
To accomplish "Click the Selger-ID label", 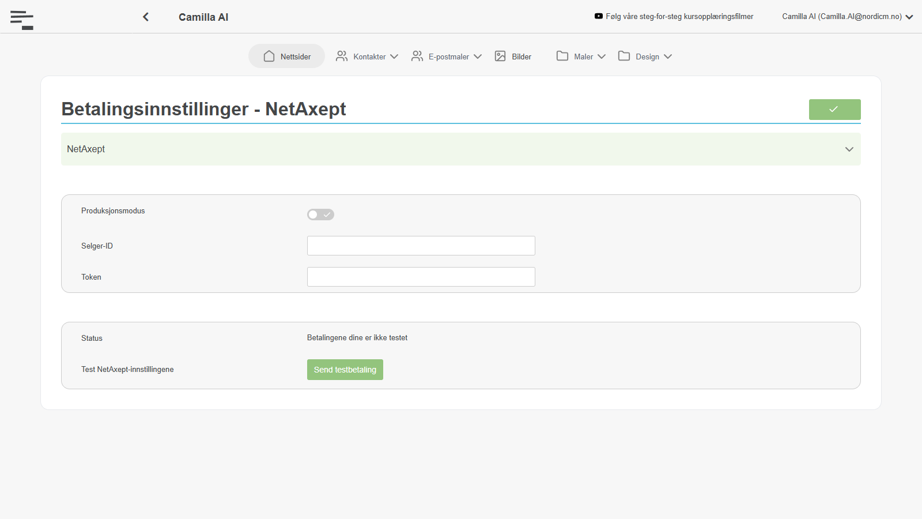I will click(97, 246).
